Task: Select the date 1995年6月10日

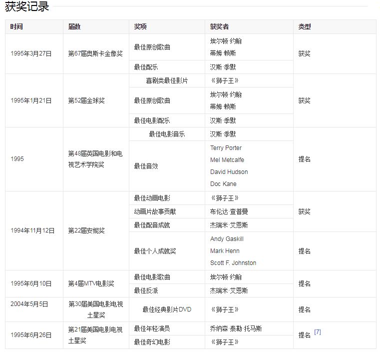Action: [x=31, y=283]
